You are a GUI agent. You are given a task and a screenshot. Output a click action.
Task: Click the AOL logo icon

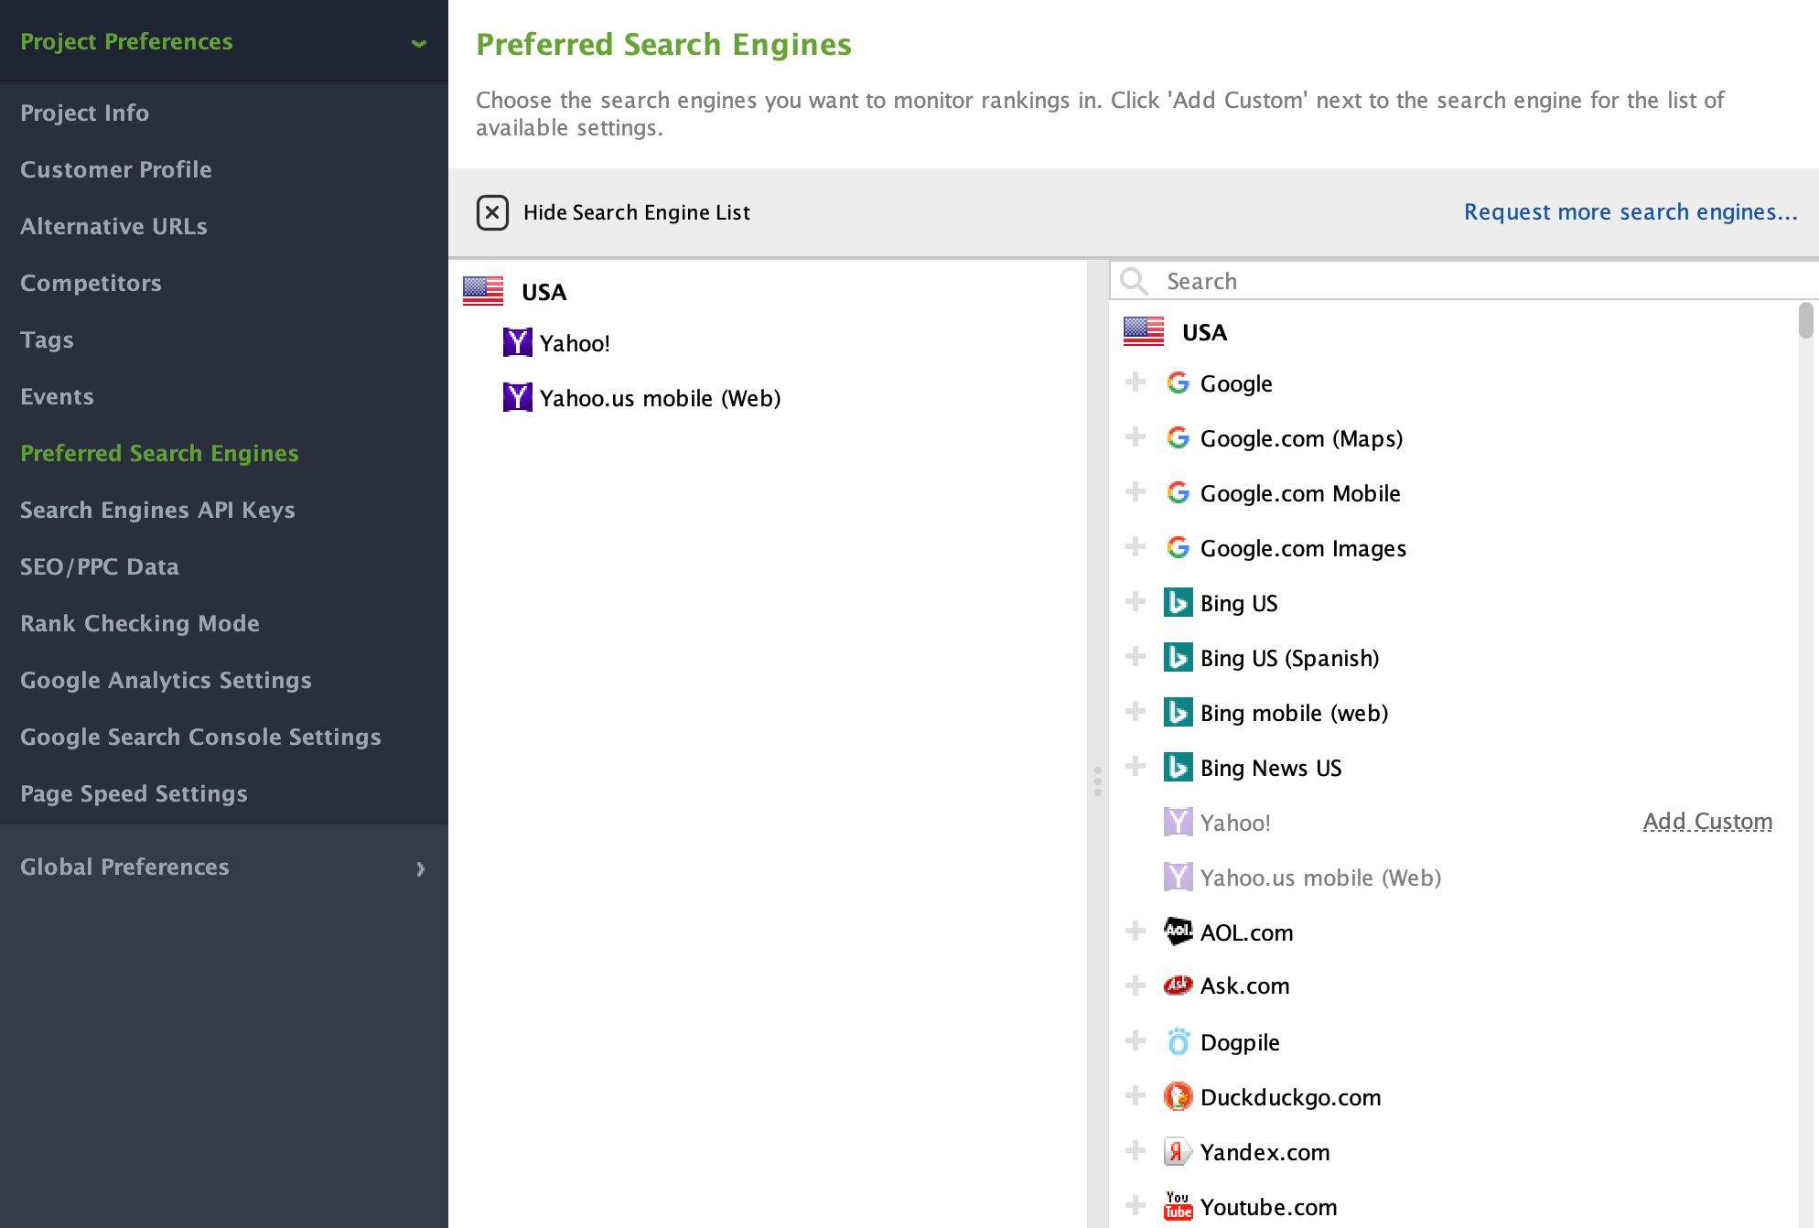(x=1178, y=932)
